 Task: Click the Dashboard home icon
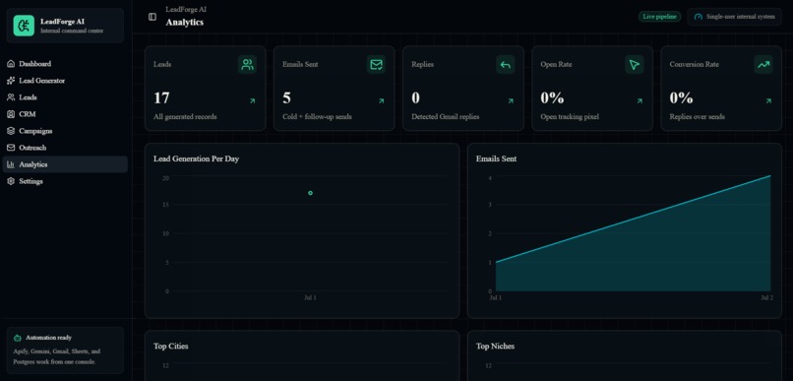tap(11, 64)
